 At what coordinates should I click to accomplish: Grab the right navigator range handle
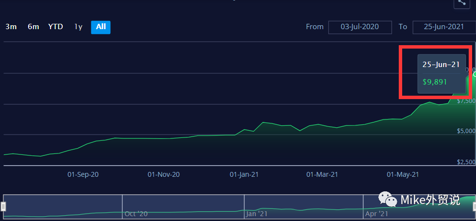(474, 207)
